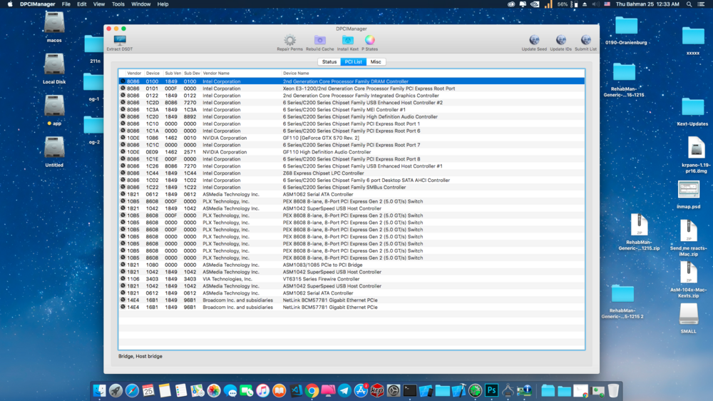The image size is (713, 401).
Task: Click the Rebuild Cache toolbar icon
Action: tap(319, 42)
